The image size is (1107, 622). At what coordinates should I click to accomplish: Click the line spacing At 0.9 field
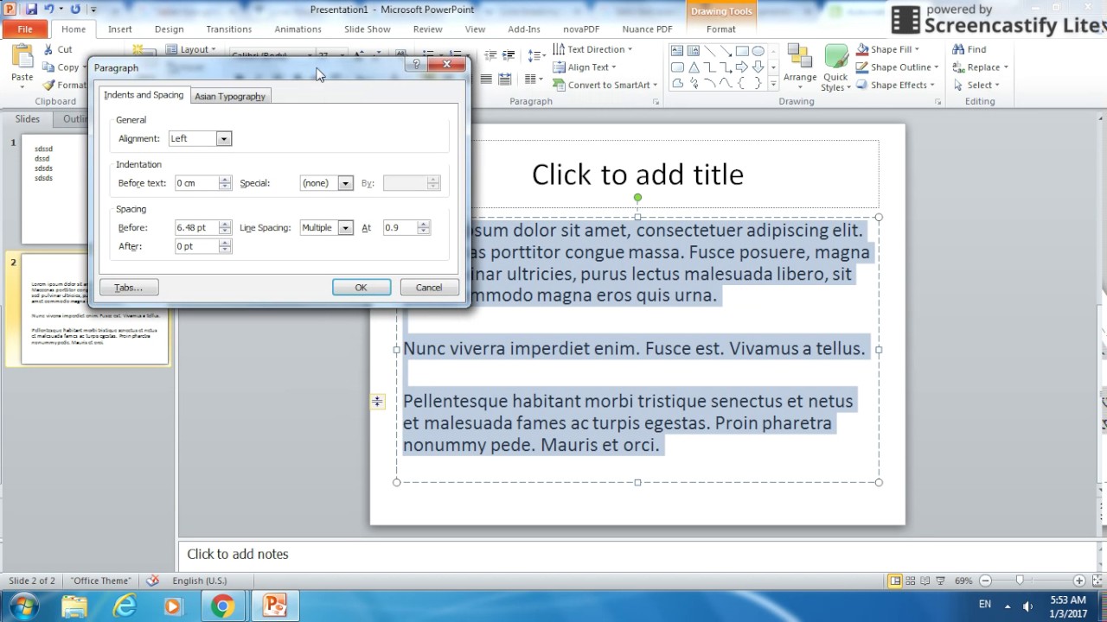(x=400, y=228)
